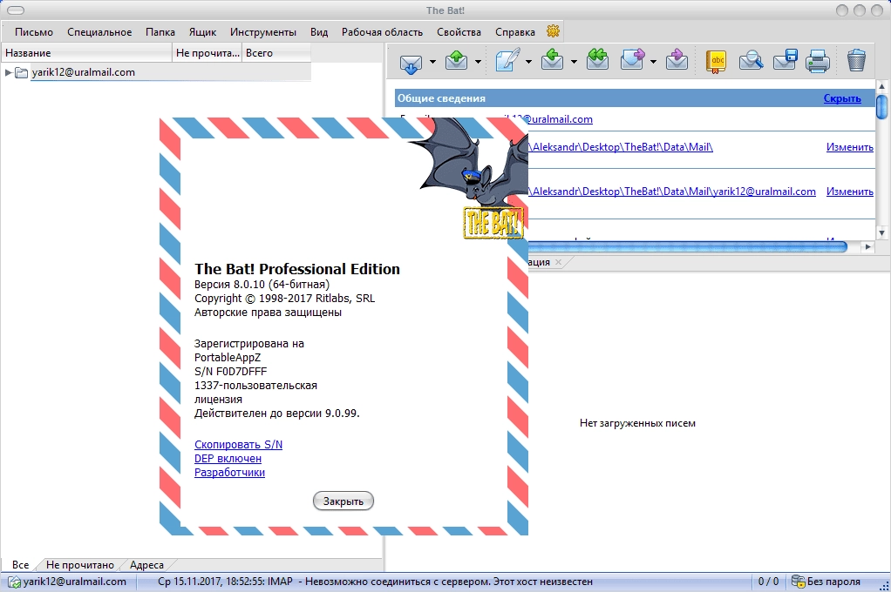Viewport: 891px width, 592px height.
Task: Click the Redirect message icon
Action: [677, 61]
